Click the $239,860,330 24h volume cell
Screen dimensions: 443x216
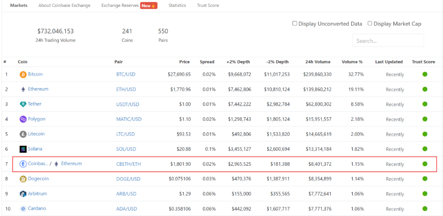pyautogui.click(x=317, y=75)
